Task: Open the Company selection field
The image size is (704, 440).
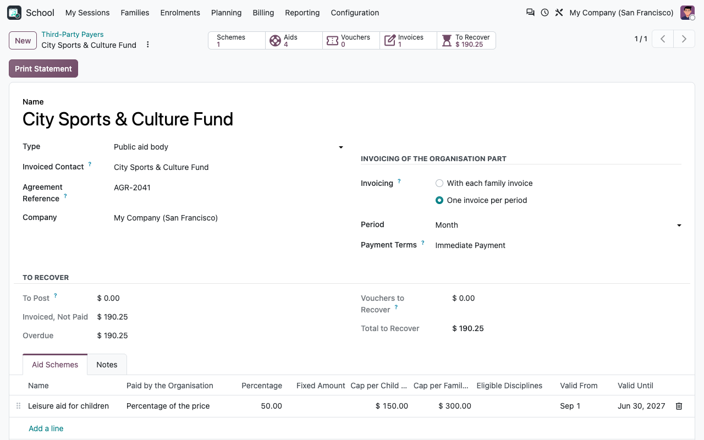Action: click(x=229, y=218)
